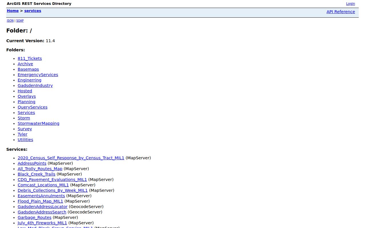Open the 811_Tickets folder
The width and height of the screenshot is (365, 228).
tap(30, 58)
